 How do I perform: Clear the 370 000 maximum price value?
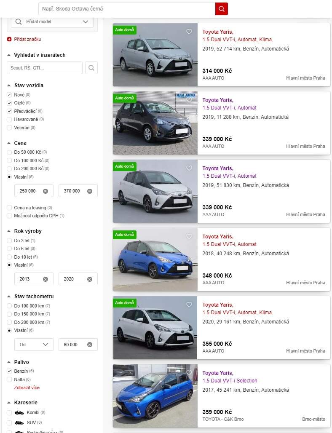click(90, 191)
